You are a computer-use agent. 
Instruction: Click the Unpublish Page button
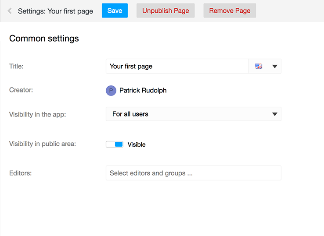click(166, 11)
